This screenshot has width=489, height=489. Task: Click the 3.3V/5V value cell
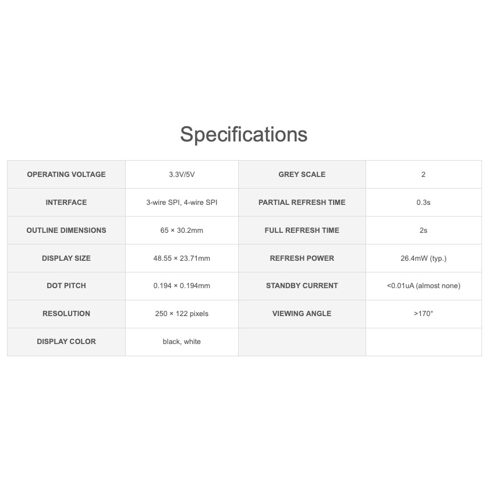click(x=182, y=174)
